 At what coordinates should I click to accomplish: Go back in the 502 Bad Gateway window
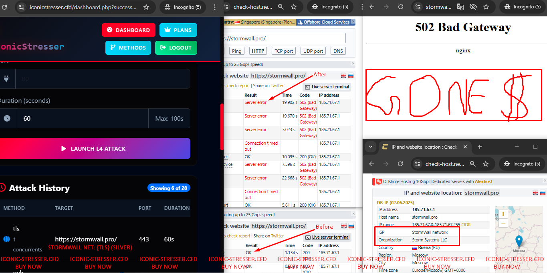(371, 7)
